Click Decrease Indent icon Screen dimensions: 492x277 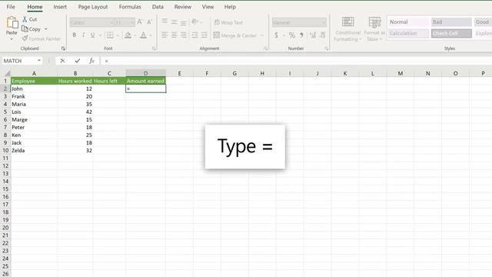point(194,35)
